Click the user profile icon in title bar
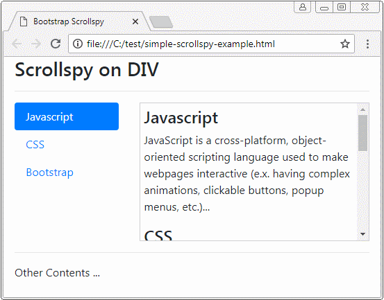Image resolution: width=384 pixels, height=300 pixels. pyautogui.click(x=303, y=7)
